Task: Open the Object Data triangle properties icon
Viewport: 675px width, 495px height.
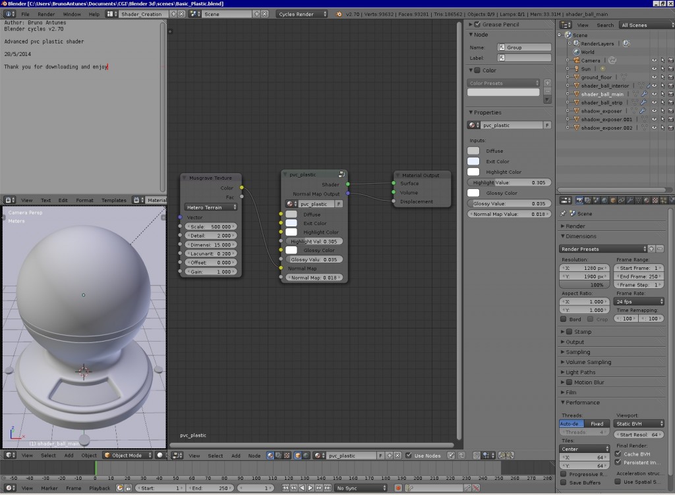Action: [638, 200]
